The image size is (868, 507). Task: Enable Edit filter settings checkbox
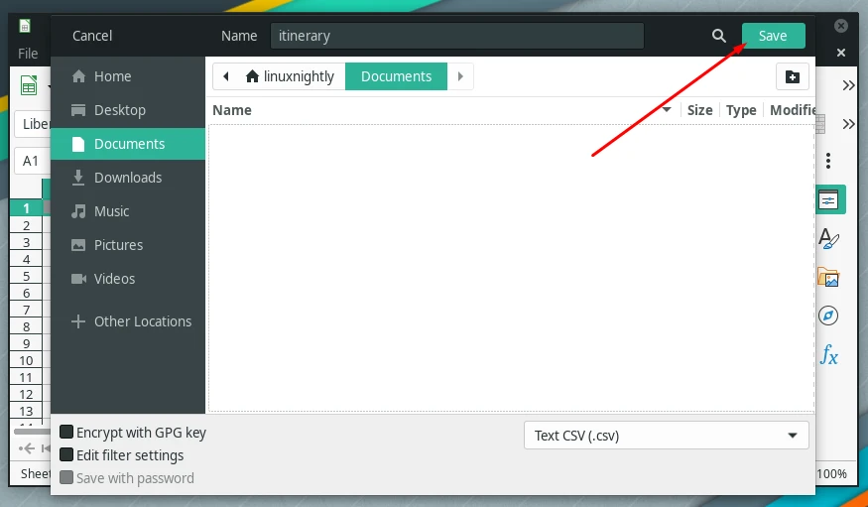(x=66, y=455)
